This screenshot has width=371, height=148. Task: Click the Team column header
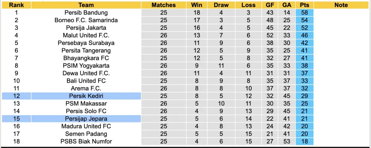[86, 5]
